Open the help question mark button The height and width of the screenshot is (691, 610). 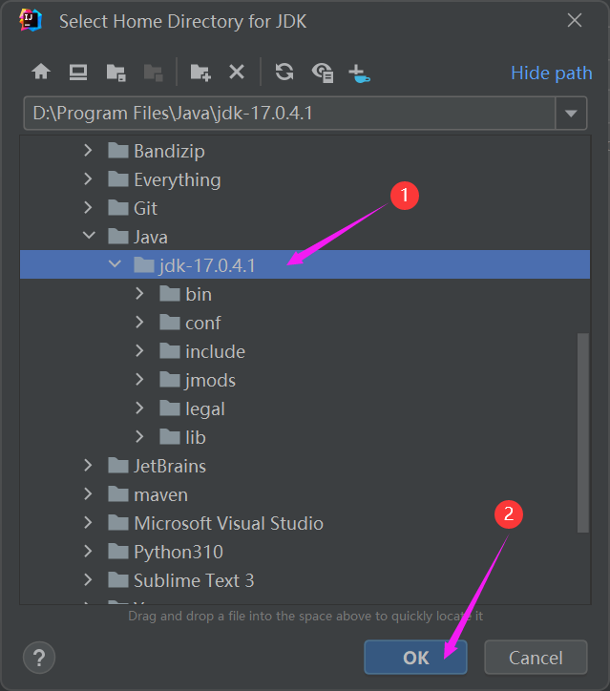(39, 658)
